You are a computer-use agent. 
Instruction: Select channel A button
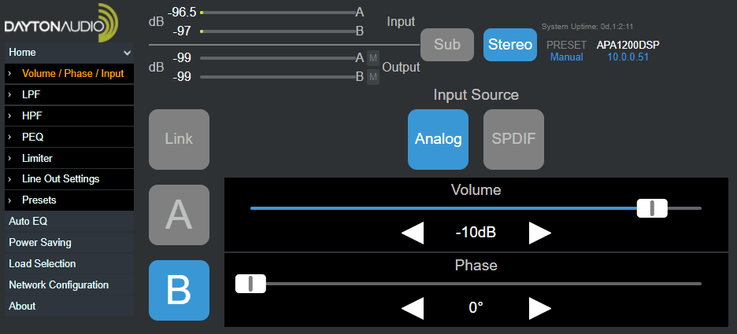pos(179,215)
